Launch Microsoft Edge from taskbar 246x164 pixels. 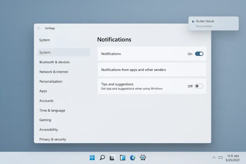(x=132, y=158)
